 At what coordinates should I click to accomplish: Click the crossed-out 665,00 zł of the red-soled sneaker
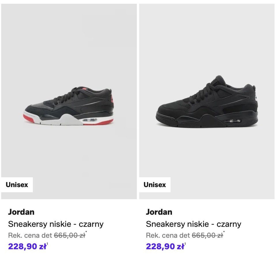tap(69, 235)
